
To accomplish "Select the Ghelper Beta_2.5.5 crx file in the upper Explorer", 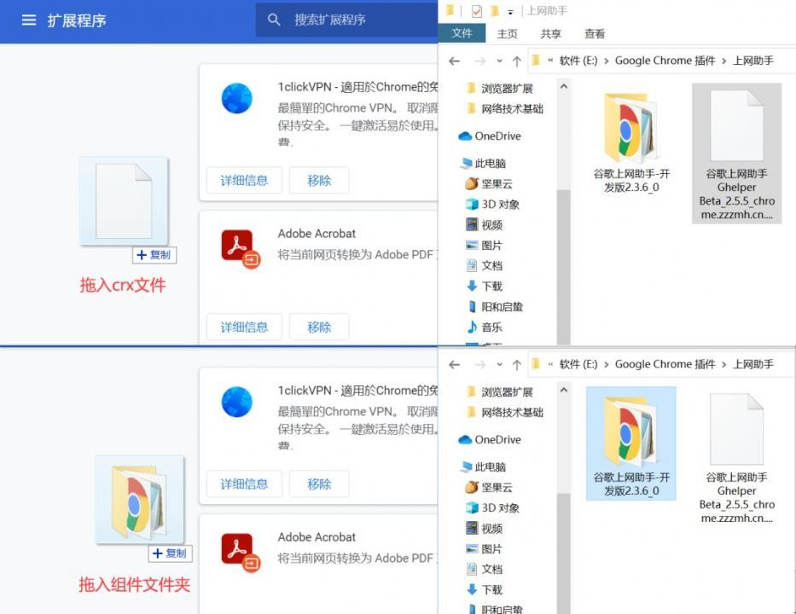I will (736, 153).
